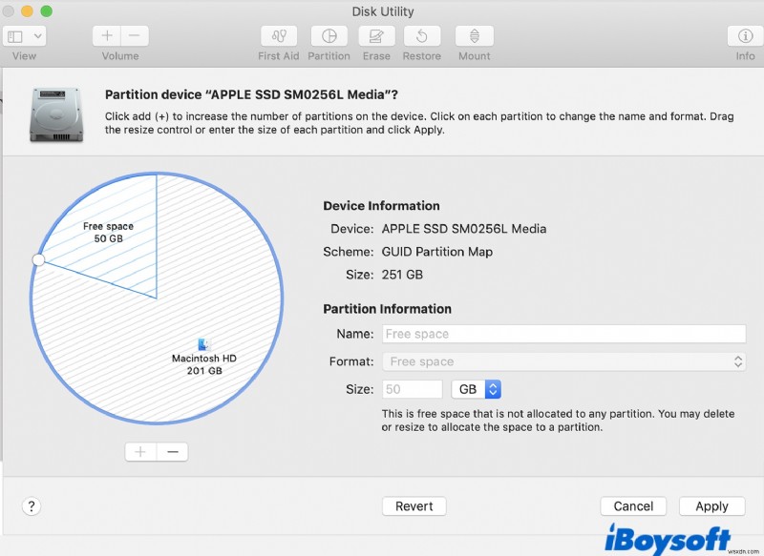This screenshot has width=764, height=556.
Task: Open the help question mark button
Action: 32,506
